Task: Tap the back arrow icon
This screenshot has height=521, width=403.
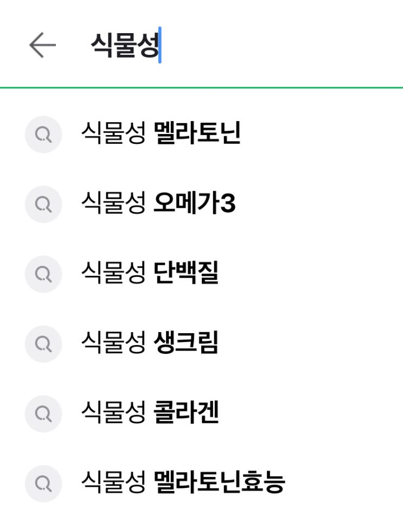Action: (42, 45)
